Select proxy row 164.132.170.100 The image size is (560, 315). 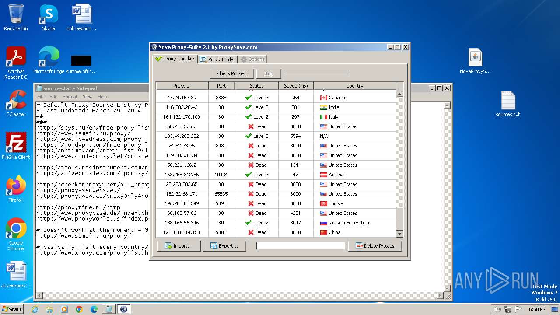tap(276, 117)
